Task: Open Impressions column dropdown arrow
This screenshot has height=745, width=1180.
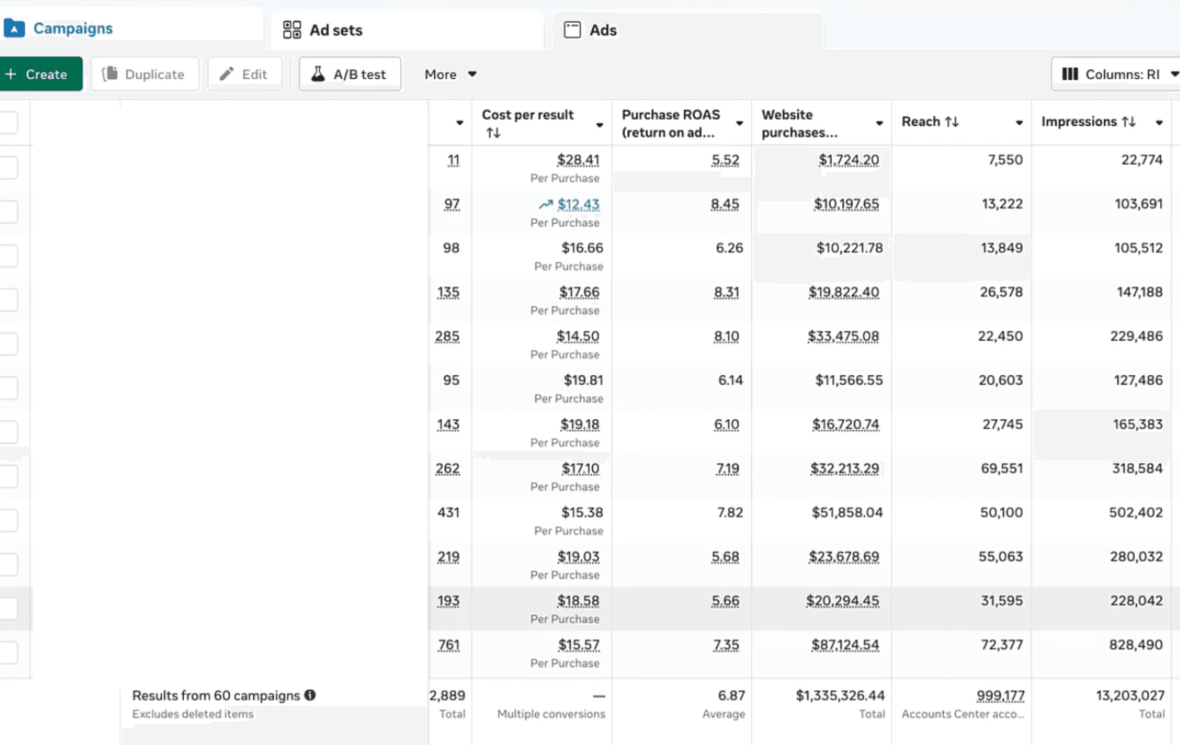Action: 1159,123
